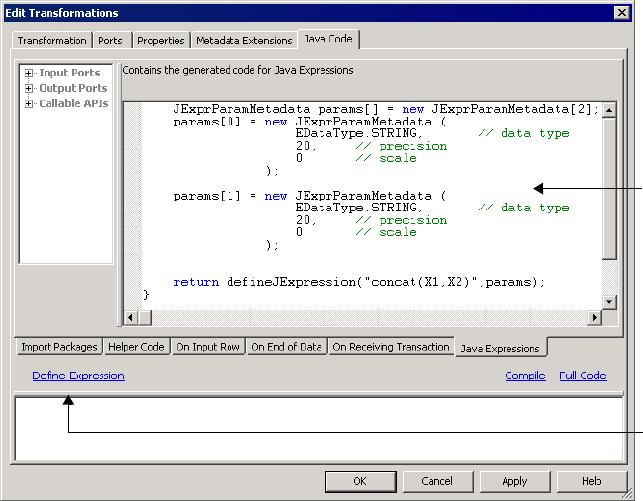Click the Compile link
The width and height of the screenshot is (643, 501).
click(x=525, y=376)
